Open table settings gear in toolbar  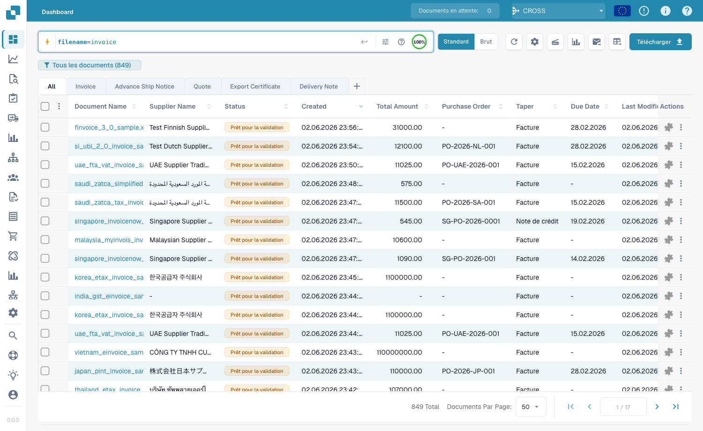535,42
